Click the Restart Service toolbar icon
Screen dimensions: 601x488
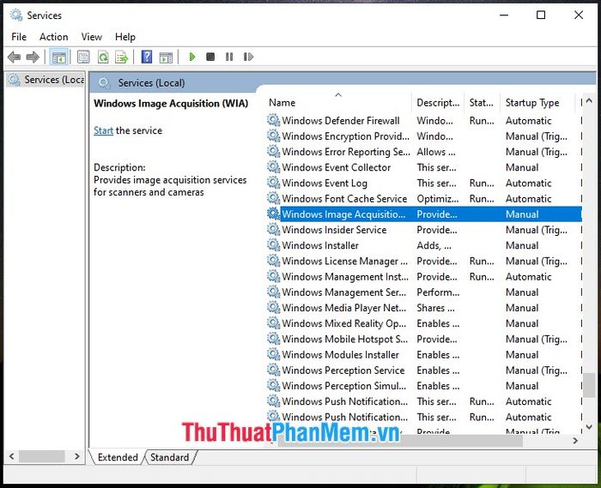(248, 57)
